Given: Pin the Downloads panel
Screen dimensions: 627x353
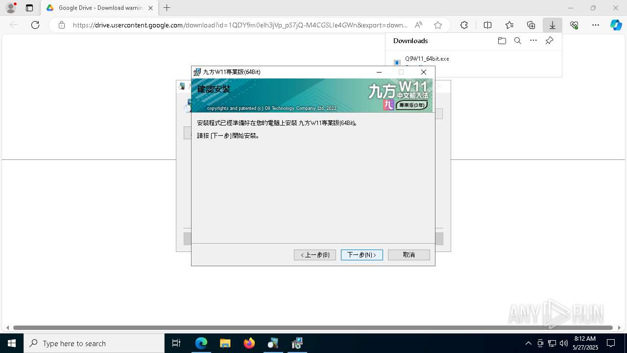Looking at the screenshot, I should pos(549,41).
